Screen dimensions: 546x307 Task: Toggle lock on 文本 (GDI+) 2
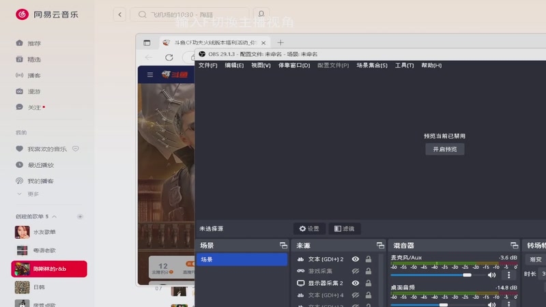coord(368,259)
